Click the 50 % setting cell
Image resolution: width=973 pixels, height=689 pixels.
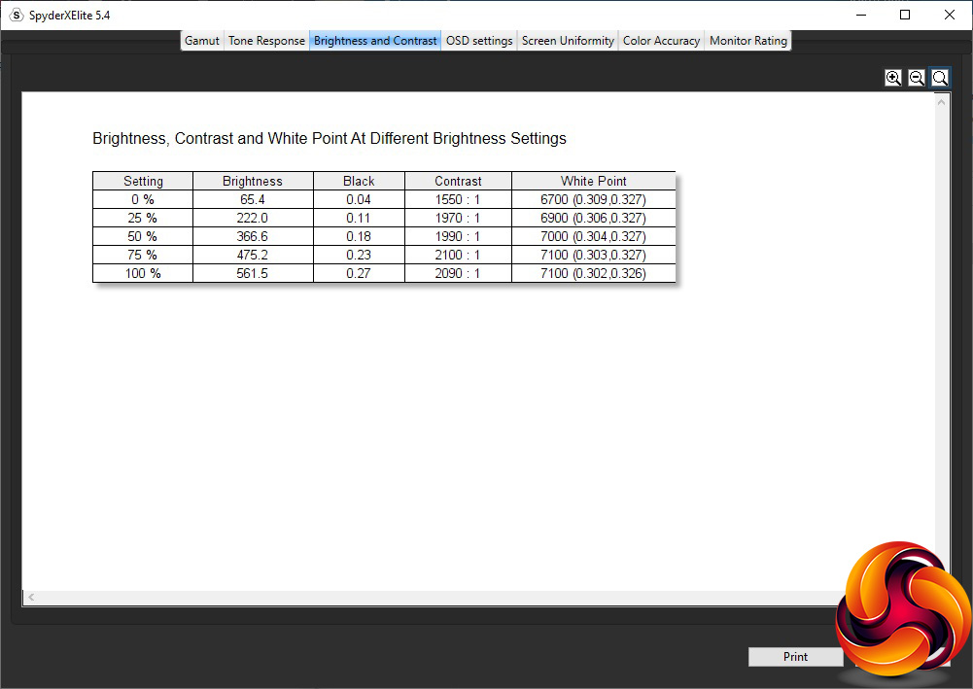pos(143,236)
